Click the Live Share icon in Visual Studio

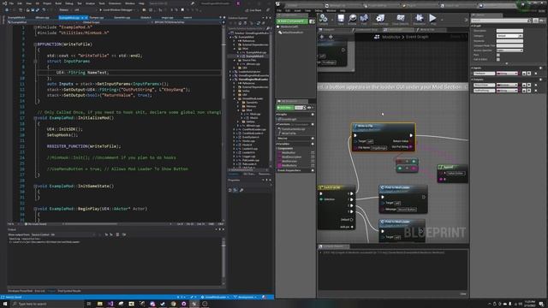pos(253,10)
